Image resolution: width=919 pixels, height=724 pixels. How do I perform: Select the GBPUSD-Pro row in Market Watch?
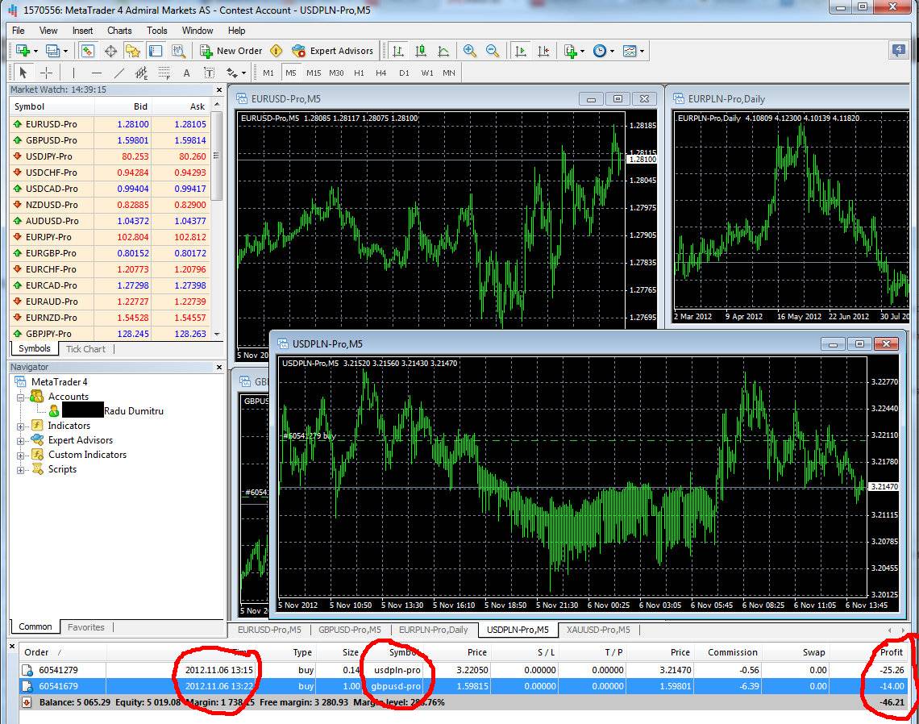(110, 141)
